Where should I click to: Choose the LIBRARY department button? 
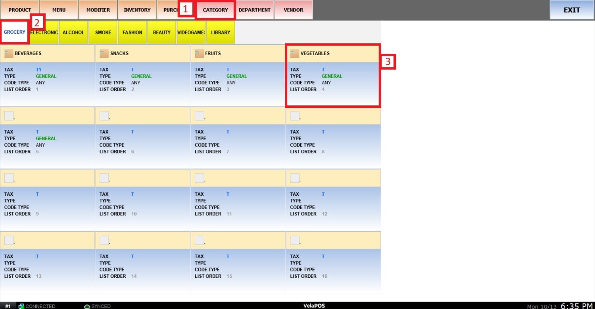click(x=221, y=32)
